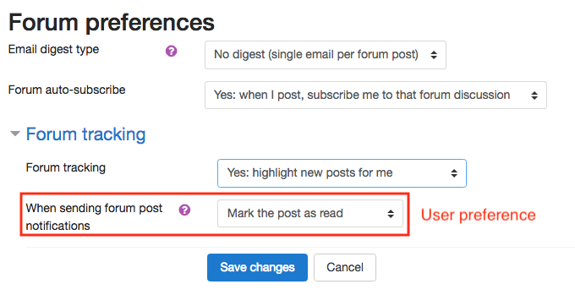Click the When sending forum post notifications label
Image resolution: width=575 pixels, height=306 pixels.
[x=94, y=217]
